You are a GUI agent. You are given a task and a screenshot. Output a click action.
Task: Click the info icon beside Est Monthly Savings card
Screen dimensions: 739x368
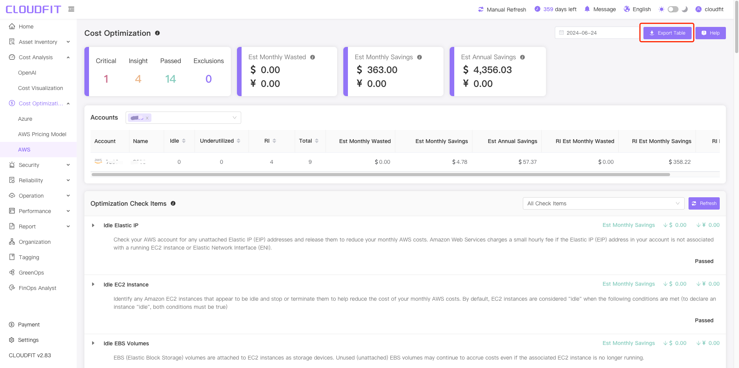tap(419, 57)
